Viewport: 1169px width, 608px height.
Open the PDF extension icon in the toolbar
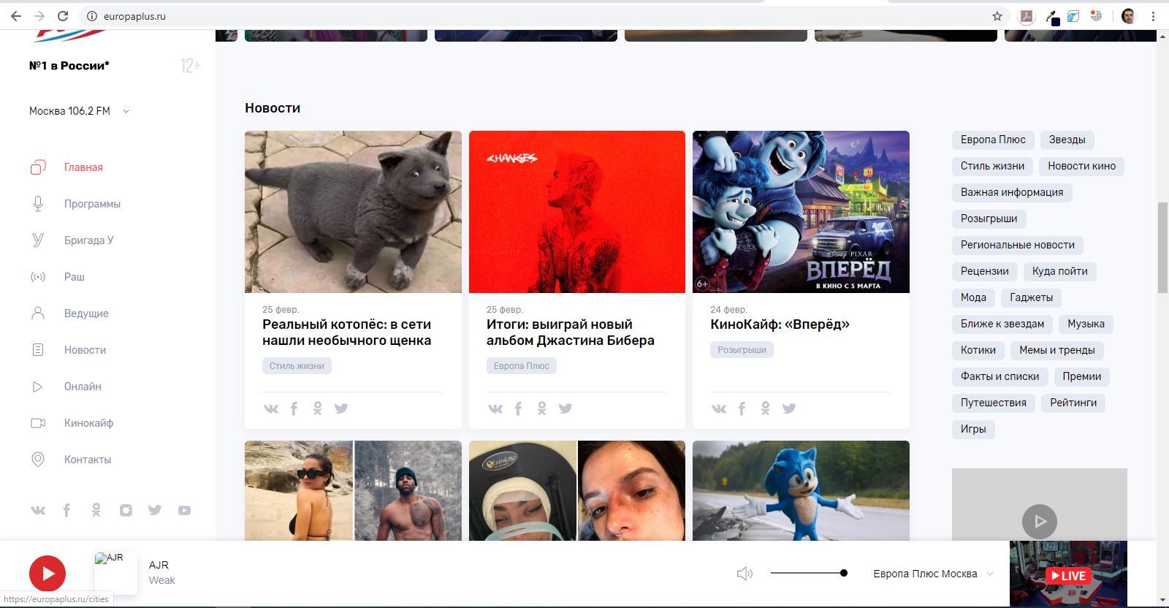click(x=1027, y=16)
